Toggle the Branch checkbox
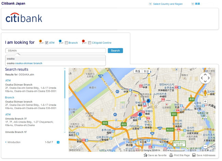This screenshot has width=222, height=161. pyautogui.click(x=66, y=42)
